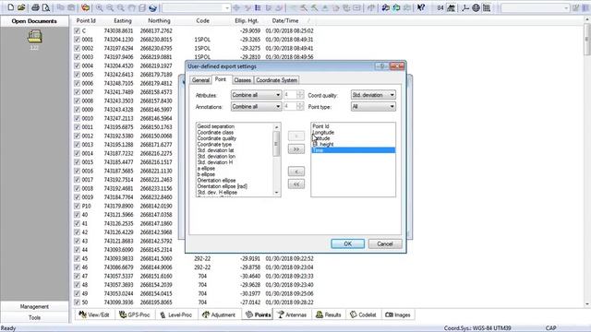Screen dimensions: 591x332
Task: Click the '<<' remove-all fields button
Action: click(296, 184)
